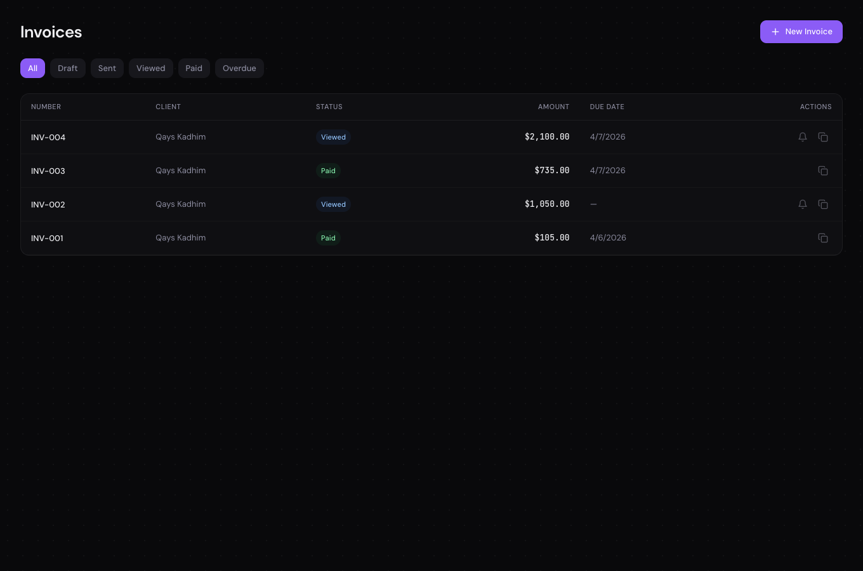Image resolution: width=863 pixels, height=571 pixels.
Task: Click the NUMBER column header
Action: tap(46, 107)
